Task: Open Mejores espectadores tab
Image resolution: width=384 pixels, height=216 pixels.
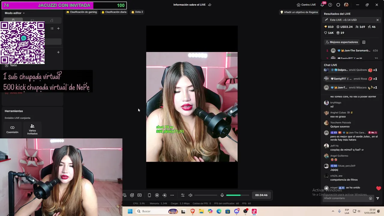Action: coord(342,42)
